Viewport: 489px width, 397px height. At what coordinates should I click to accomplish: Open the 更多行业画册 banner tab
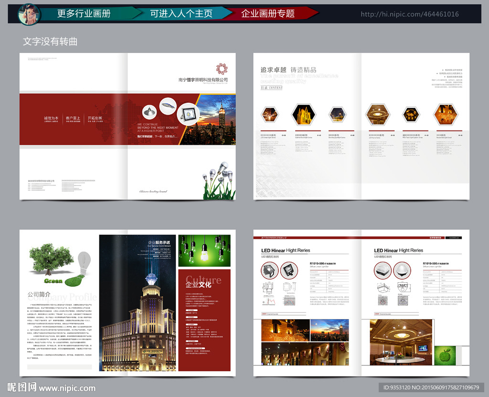tap(84, 13)
